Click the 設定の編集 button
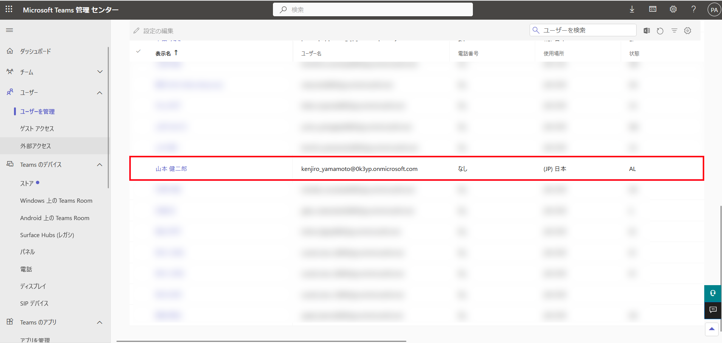 coord(153,31)
